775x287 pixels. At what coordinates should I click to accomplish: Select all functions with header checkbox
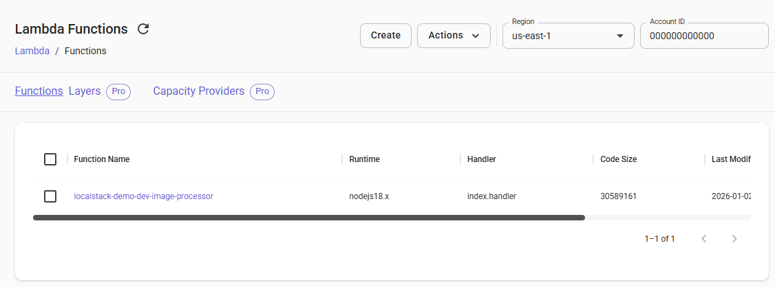[x=50, y=159]
